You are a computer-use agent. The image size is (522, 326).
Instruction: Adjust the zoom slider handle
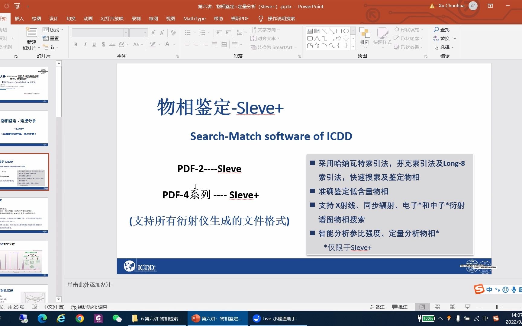click(x=496, y=307)
